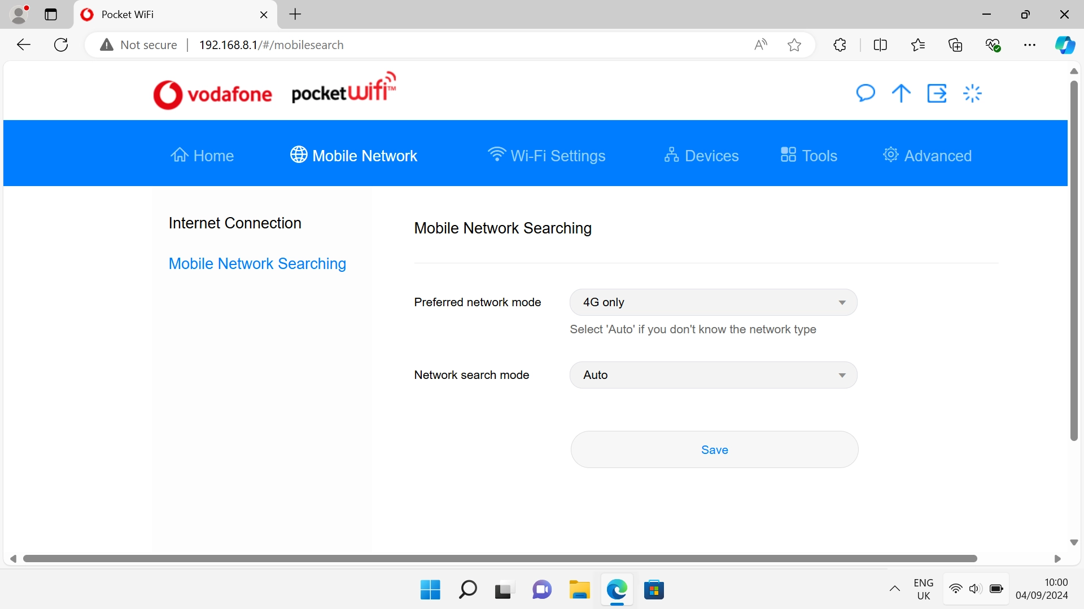
Task: Open the Advanced menu
Action: 928,156
